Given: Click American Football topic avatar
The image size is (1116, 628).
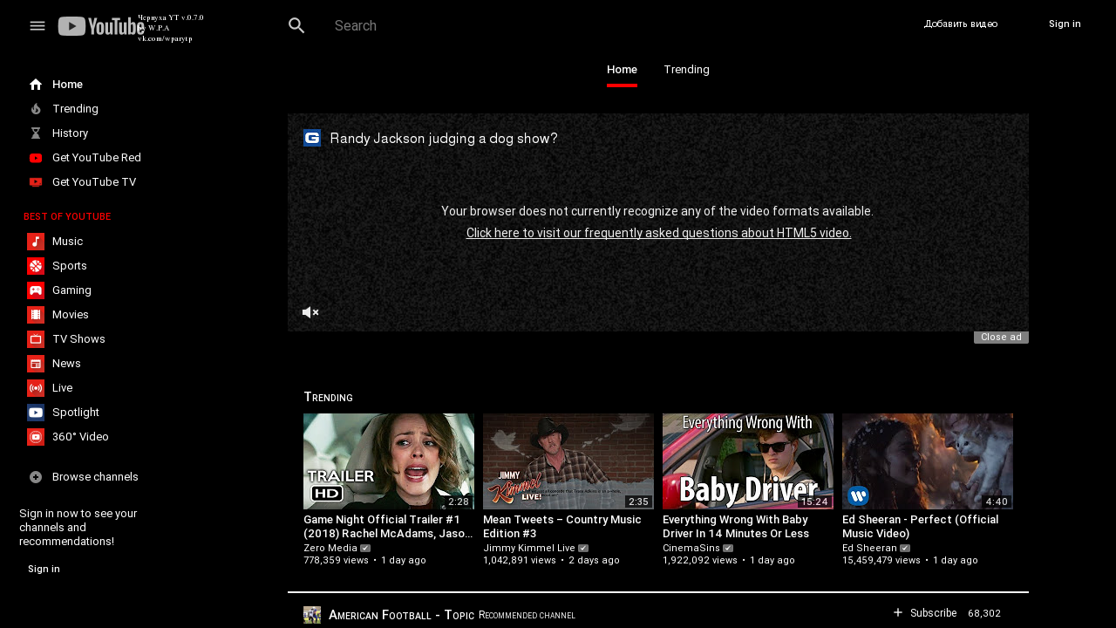Looking at the screenshot, I should pyautogui.click(x=312, y=615).
